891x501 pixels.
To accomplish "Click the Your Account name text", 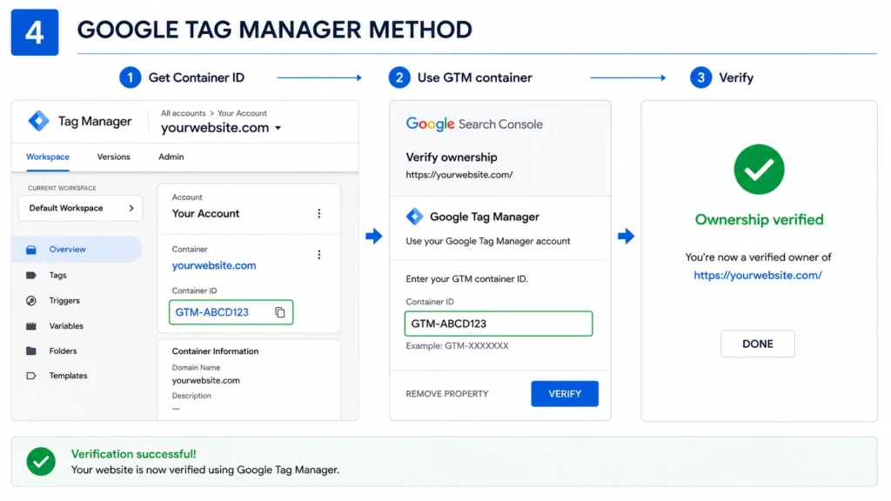I will pos(205,214).
